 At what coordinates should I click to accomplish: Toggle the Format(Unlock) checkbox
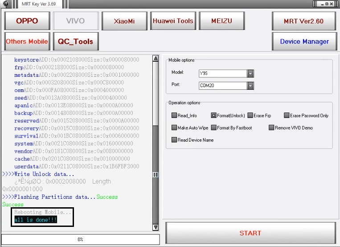pos(213,115)
